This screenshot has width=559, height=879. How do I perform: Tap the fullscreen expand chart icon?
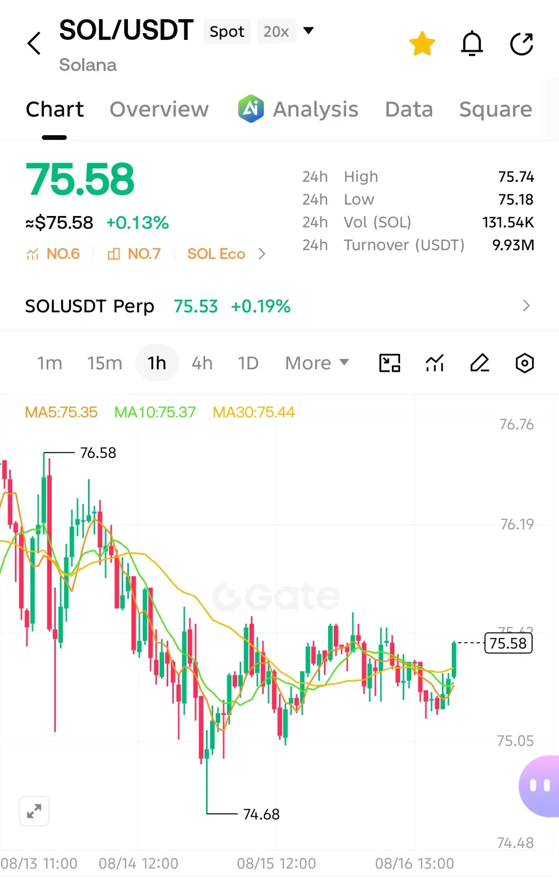34,811
